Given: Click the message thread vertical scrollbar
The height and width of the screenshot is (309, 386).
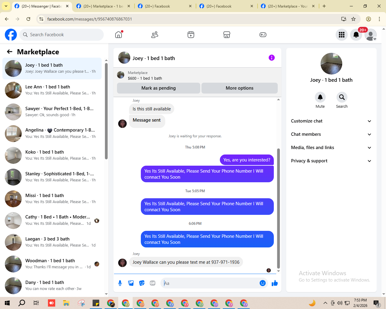Looking at the screenshot, I should 278,208.
